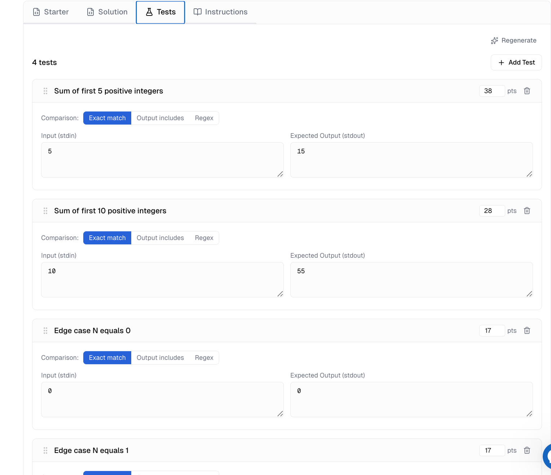Select Exact match for 'Sum of first 10' test
The width and height of the screenshot is (551, 475).
(x=107, y=238)
